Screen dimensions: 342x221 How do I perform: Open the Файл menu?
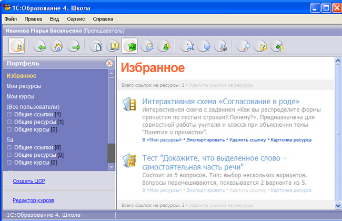(11, 19)
